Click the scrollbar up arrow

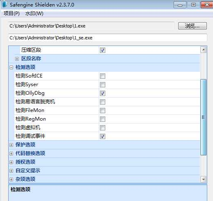[203, 50]
